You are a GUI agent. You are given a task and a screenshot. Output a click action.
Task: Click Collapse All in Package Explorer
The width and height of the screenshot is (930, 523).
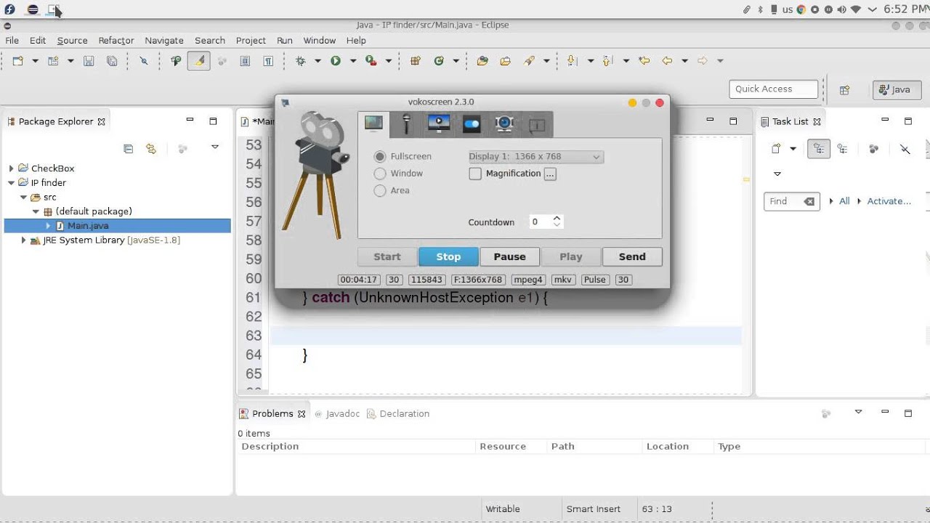point(129,149)
